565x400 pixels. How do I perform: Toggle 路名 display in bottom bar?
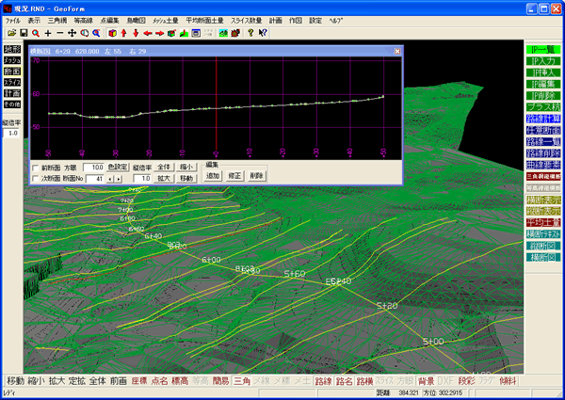click(x=344, y=380)
